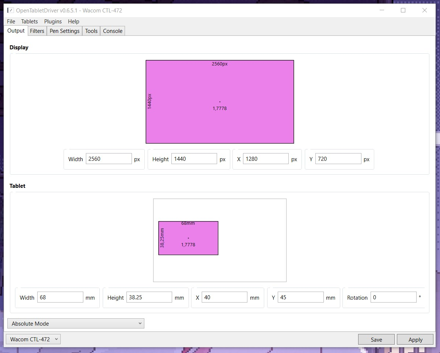Expand the Absolute Mode dropdown
This screenshot has height=353, width=440.
coord(76,323)
